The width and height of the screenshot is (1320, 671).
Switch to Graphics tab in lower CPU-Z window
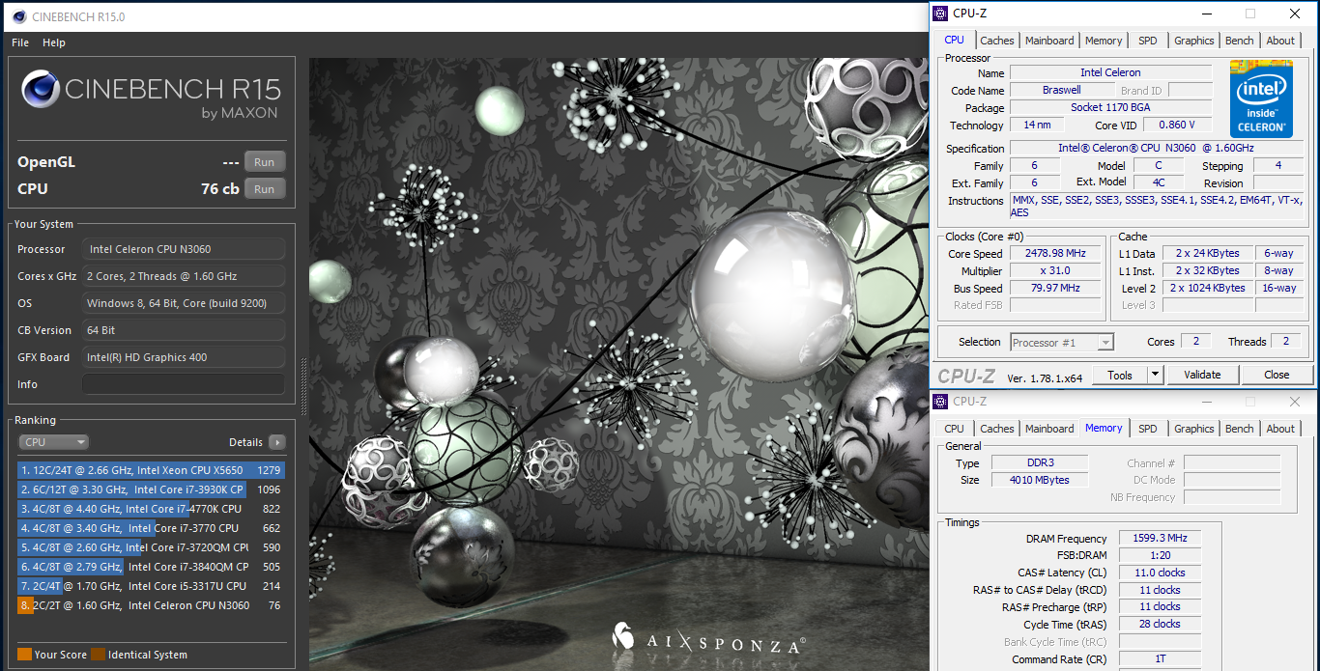coord(1194,429)
